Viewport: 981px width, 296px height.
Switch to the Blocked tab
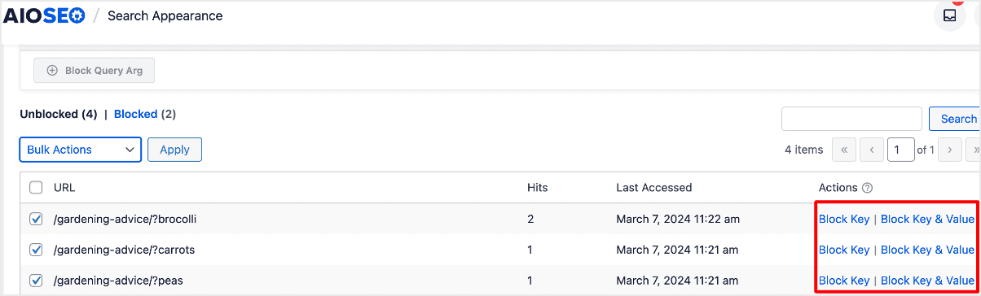136,115
